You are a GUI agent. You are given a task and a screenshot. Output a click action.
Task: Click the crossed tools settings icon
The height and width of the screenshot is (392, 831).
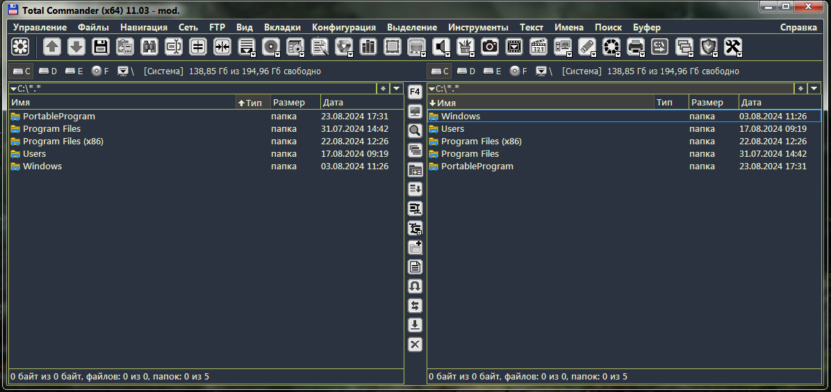pyautogui.click(x=732, y=46)
